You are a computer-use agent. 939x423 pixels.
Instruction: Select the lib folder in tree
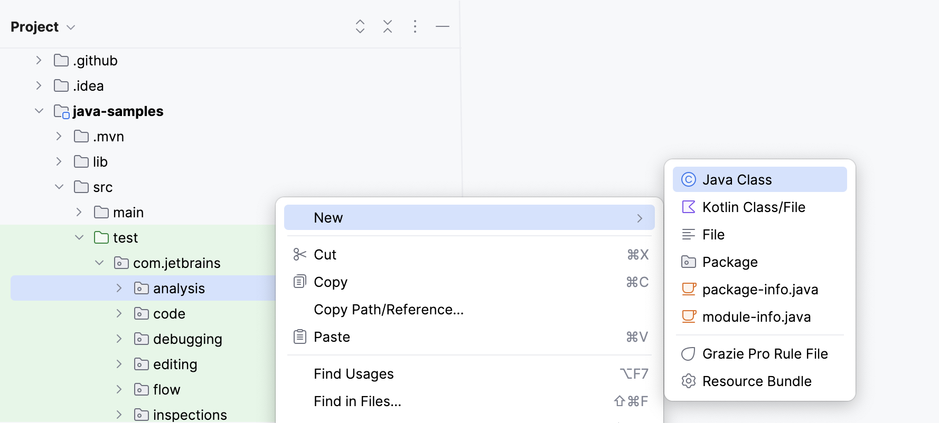(100, 162)
